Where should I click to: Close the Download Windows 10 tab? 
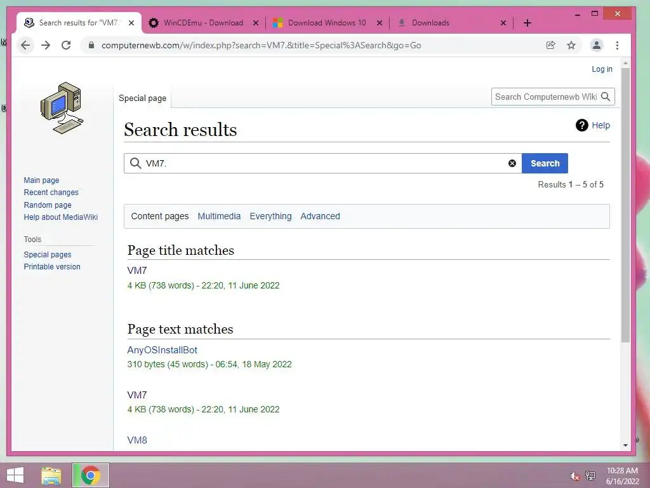click(x=380, y=23)
